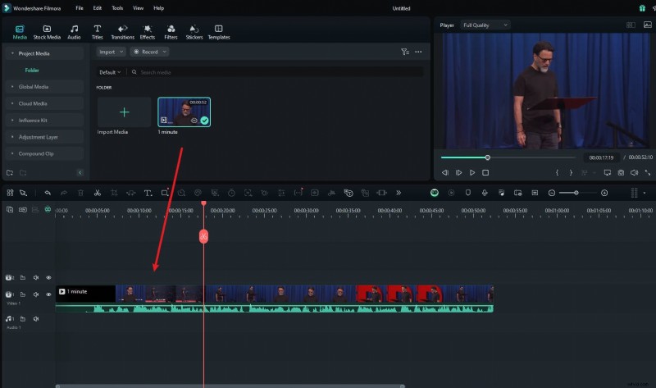Select the 1 minute video thumbnail
This screenshot has height=388, width=656.
click(x=184, y=112)
